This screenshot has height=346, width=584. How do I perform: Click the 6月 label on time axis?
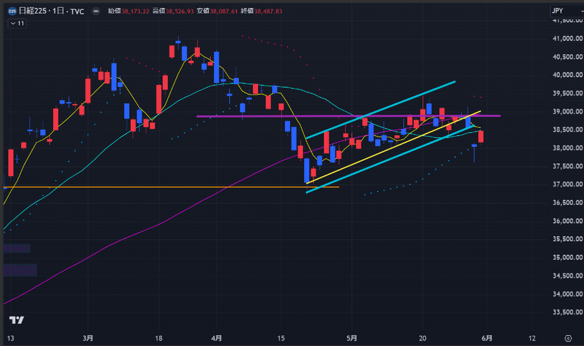pos(487,338)
